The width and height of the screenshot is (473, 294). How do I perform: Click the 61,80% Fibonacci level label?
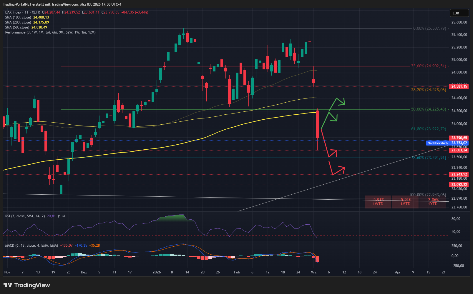pyautogui.click(x=428, y=129)
